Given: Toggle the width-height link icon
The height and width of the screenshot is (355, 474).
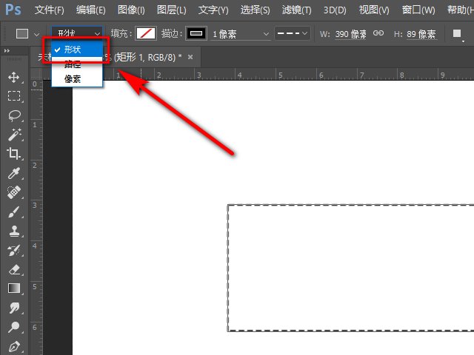Looking at the screenshot, I should (378, 34).
